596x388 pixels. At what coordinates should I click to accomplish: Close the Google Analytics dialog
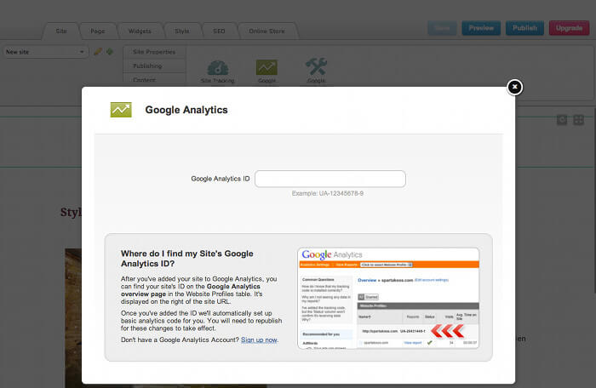514,87
